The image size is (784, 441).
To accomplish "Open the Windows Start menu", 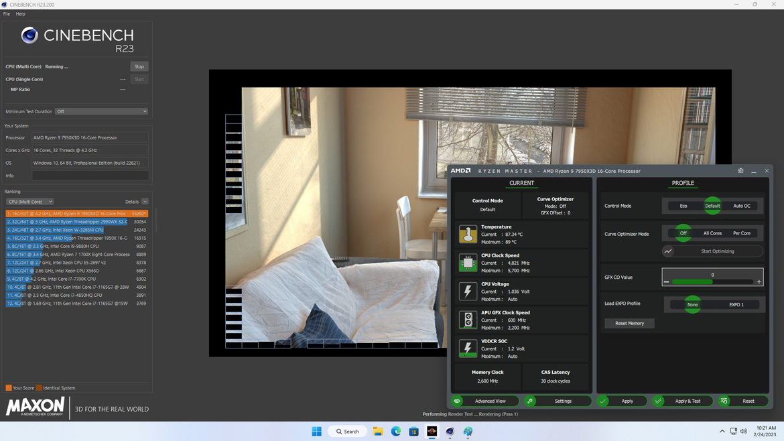I will pos(316,432).
